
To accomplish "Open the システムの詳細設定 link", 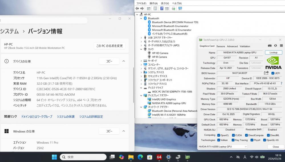I will (91, 117).
